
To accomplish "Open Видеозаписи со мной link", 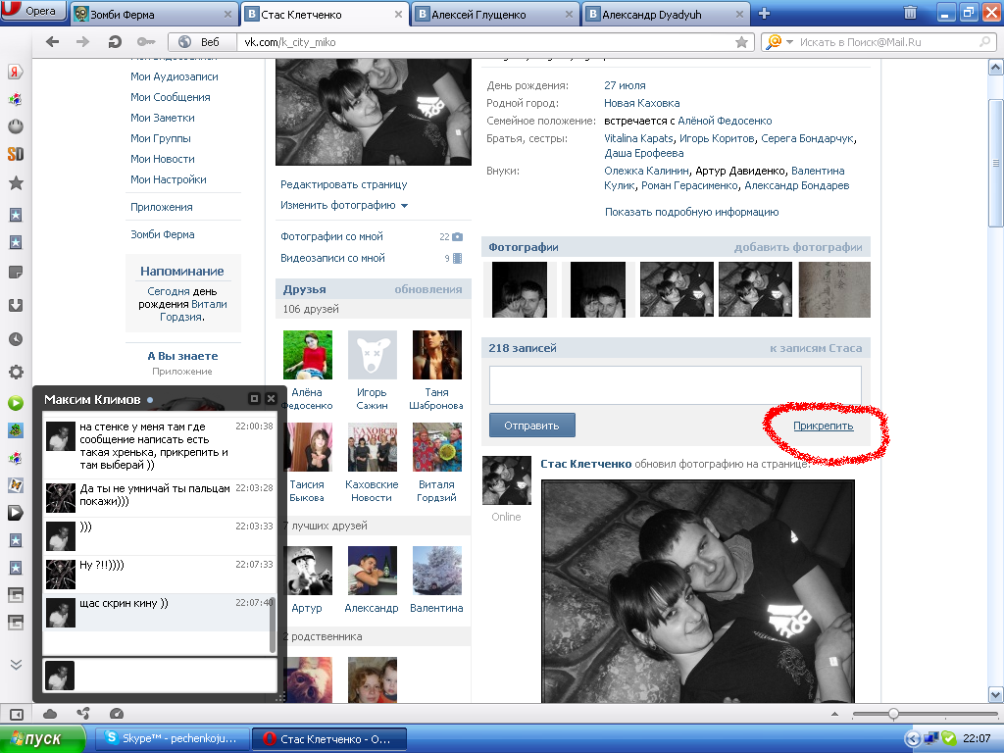I will click(x=332, y=258).
